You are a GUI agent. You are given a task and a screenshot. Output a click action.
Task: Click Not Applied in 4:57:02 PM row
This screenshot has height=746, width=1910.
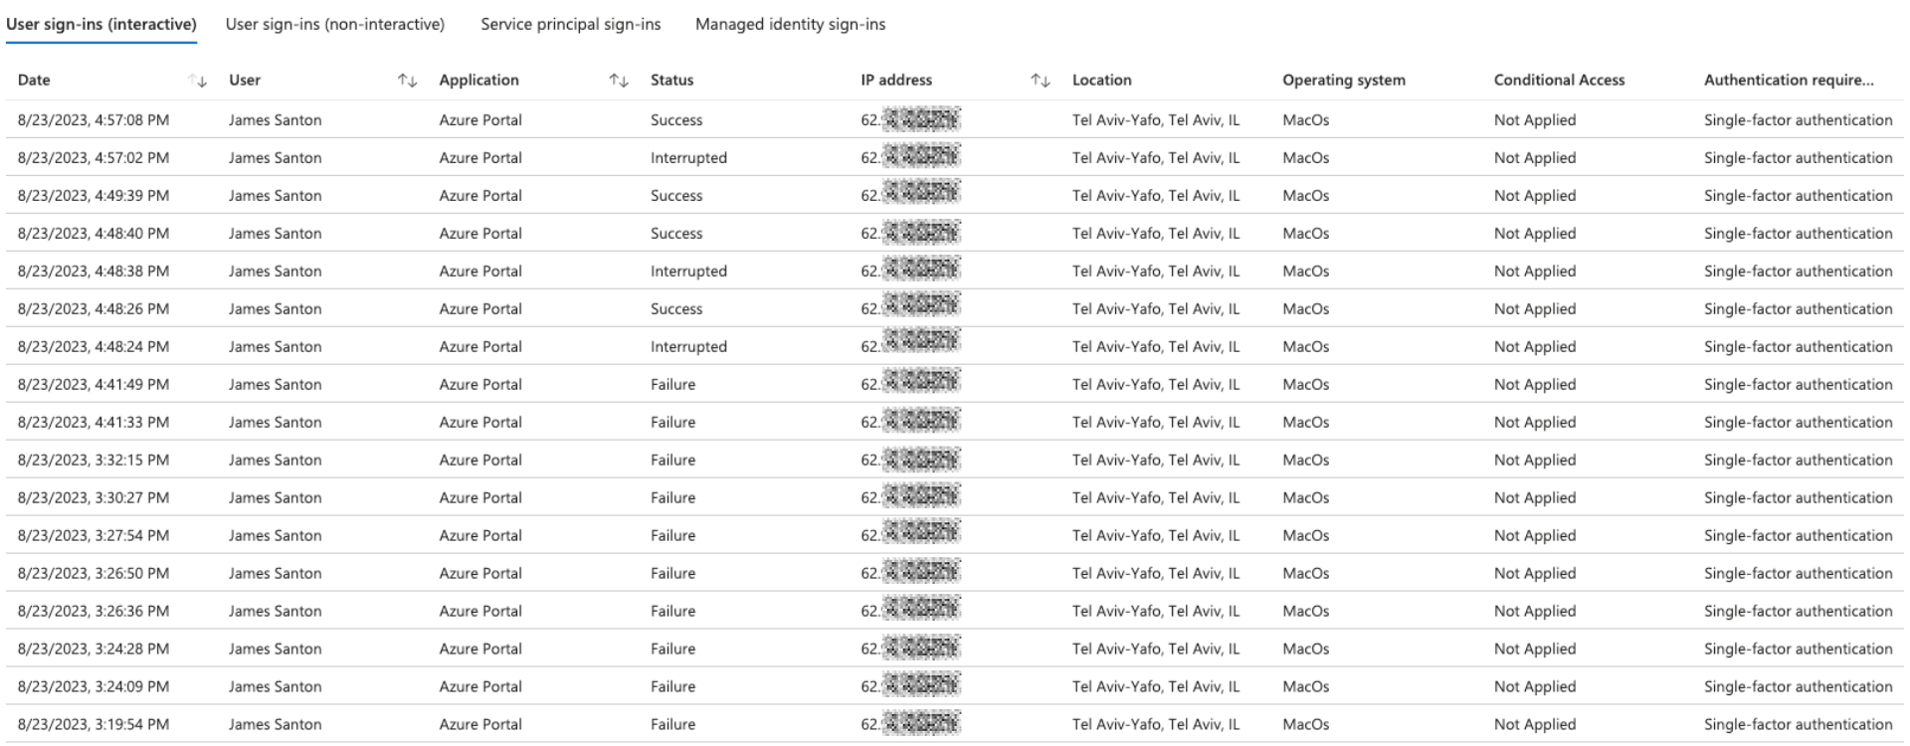coord(1535,158)
